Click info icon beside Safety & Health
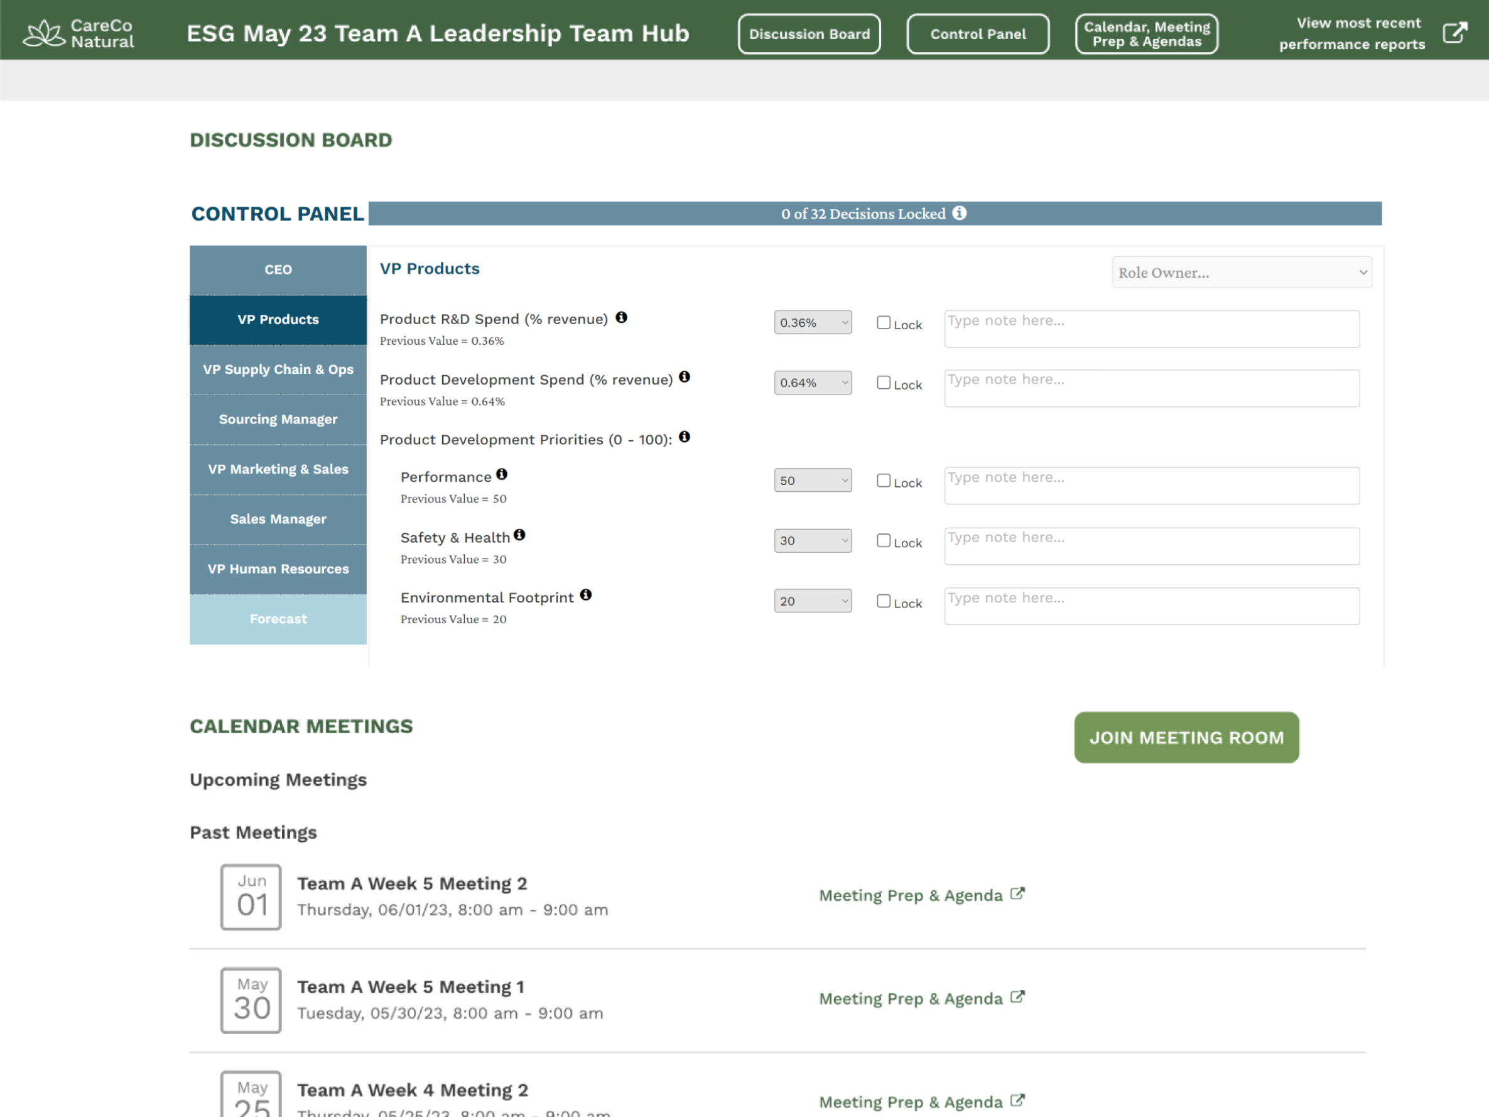Viewport: 1489px width, 1117px height. point(519,535)
